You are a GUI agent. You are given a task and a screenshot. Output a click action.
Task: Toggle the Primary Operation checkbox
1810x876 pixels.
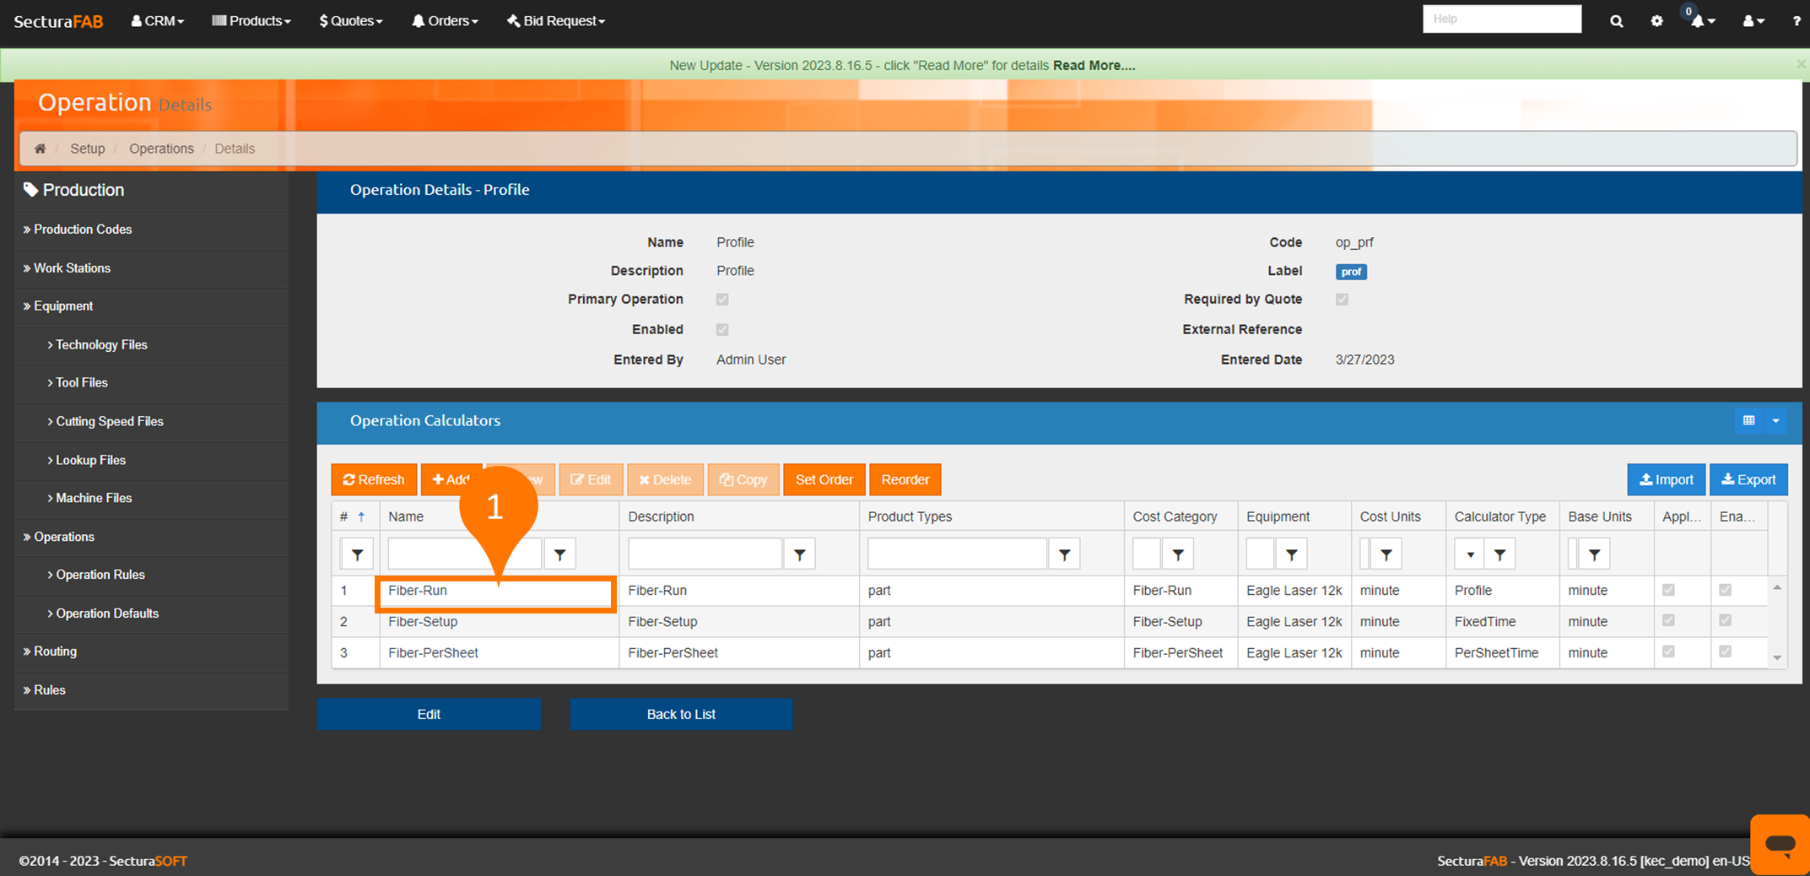tap(722, 300)
